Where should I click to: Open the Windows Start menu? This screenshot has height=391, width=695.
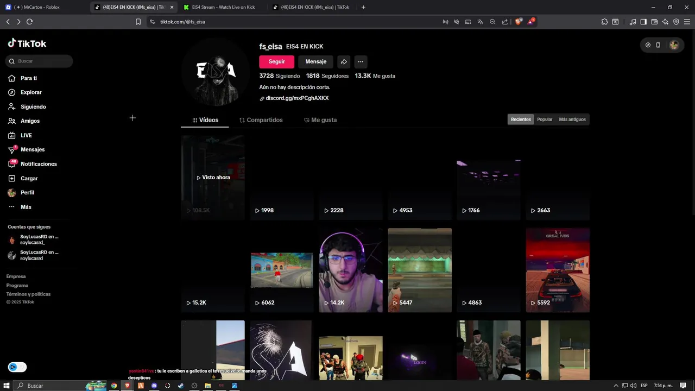click(8, 386)
